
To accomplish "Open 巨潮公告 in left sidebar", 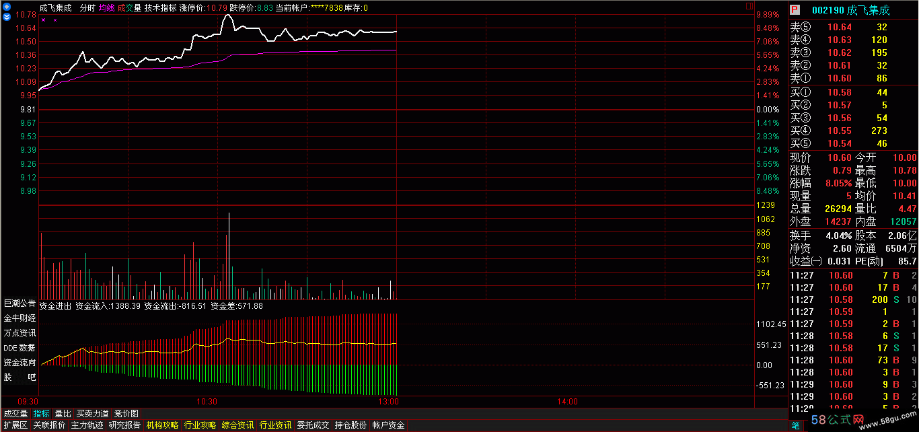I will point(19,303).
